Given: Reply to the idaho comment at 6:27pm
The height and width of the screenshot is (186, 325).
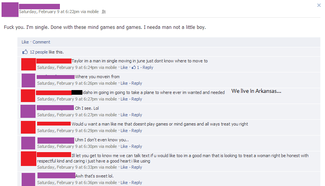Looking at the screenshot, I should pos(136,99).
